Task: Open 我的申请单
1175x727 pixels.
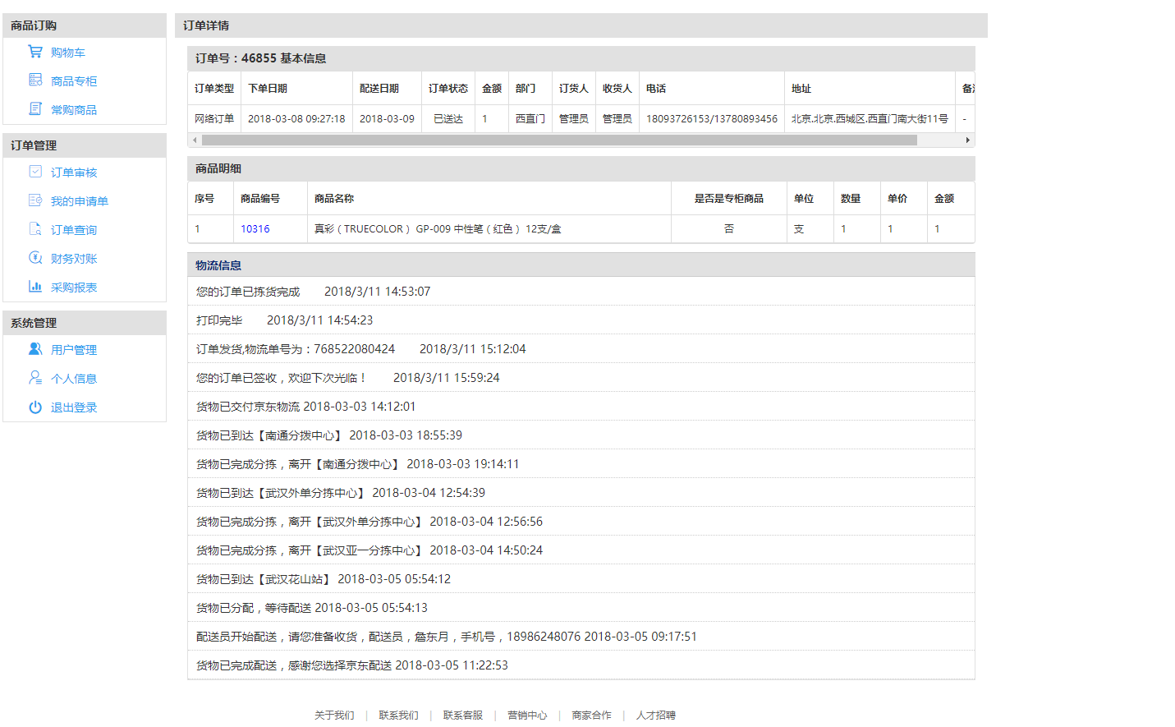Action: 80,201
